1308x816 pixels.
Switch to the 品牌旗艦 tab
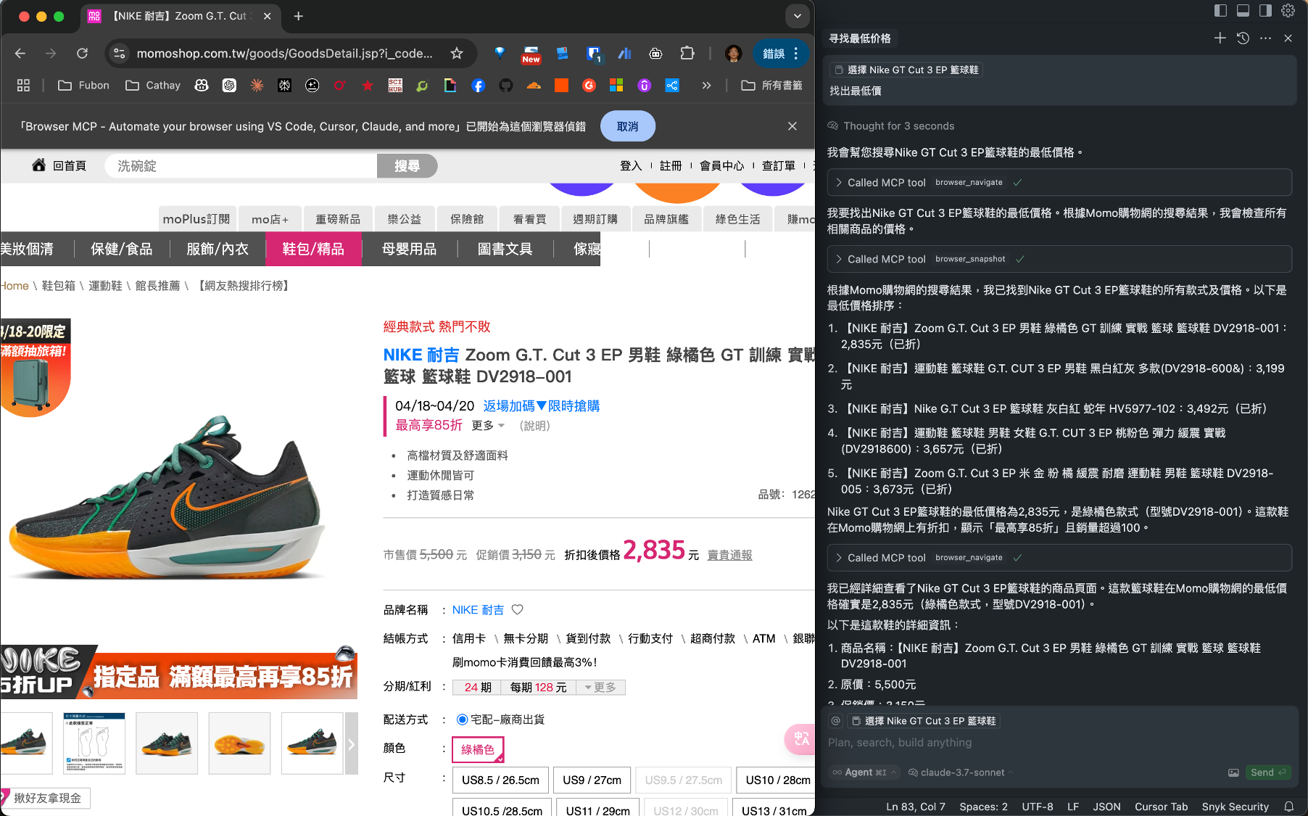pyautogui.click(x=666, y=219)
